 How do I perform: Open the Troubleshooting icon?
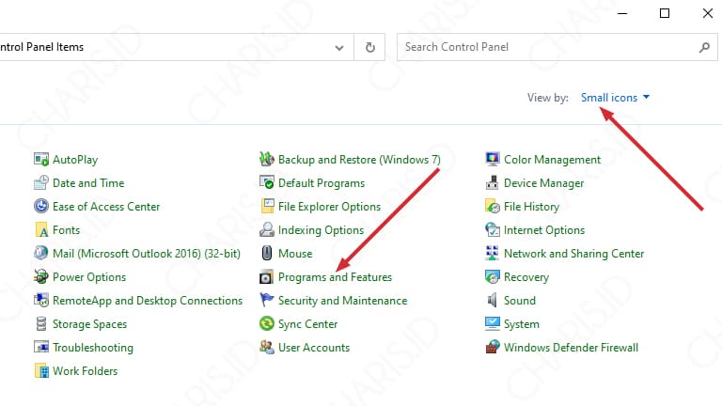(x=41, y=348)
